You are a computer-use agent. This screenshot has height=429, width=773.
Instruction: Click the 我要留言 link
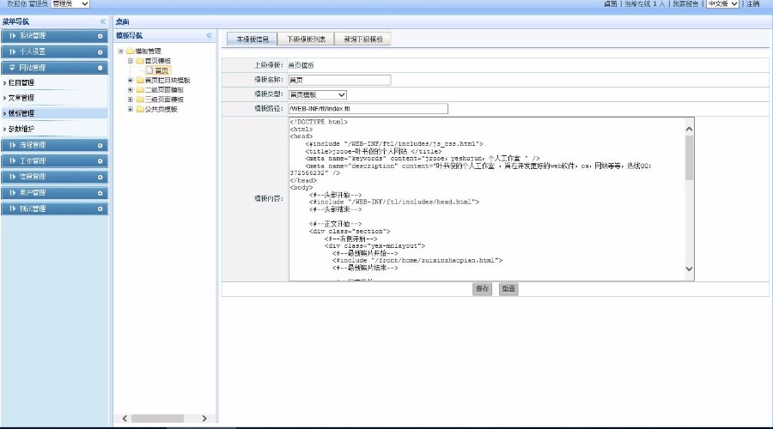pos(685,4)
